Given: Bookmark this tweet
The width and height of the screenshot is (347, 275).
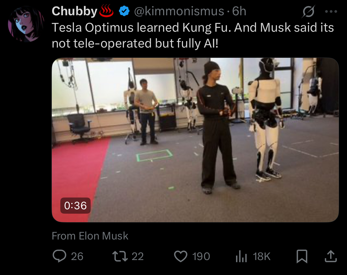Looking at the screenshot, I should [302, 256].
